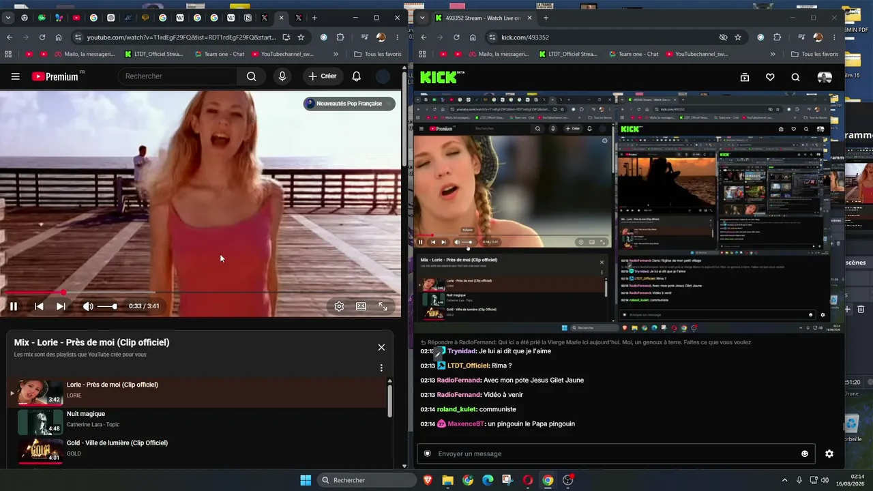Click the YouTube address bar URL
Image resolution: width=873 pixels, height=491 pixels.
tap(181, 37)
